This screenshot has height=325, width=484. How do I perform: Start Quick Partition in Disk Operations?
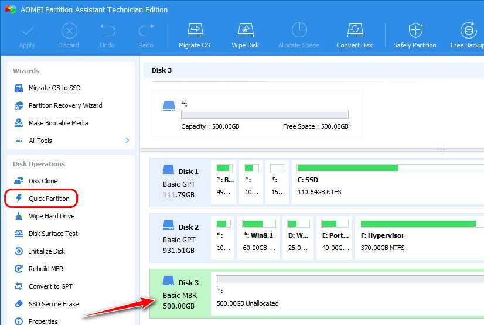(x=49, y=199)
